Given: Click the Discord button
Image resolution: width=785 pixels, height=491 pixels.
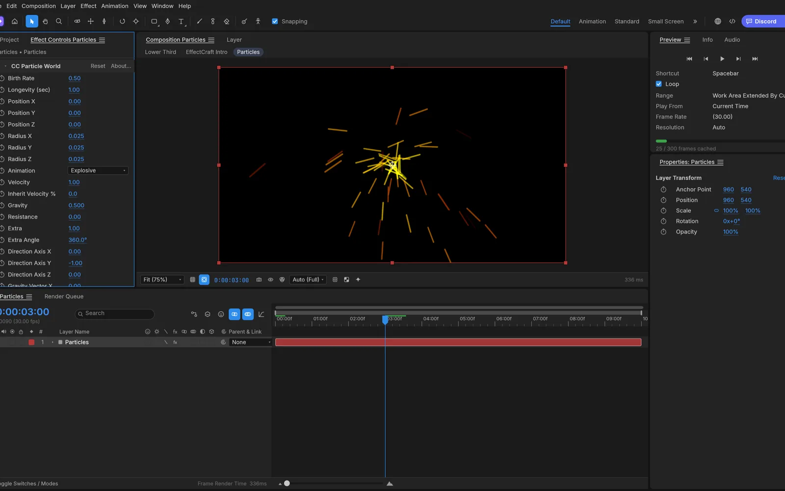Looking at the screenshot, I should pos(763,22).
